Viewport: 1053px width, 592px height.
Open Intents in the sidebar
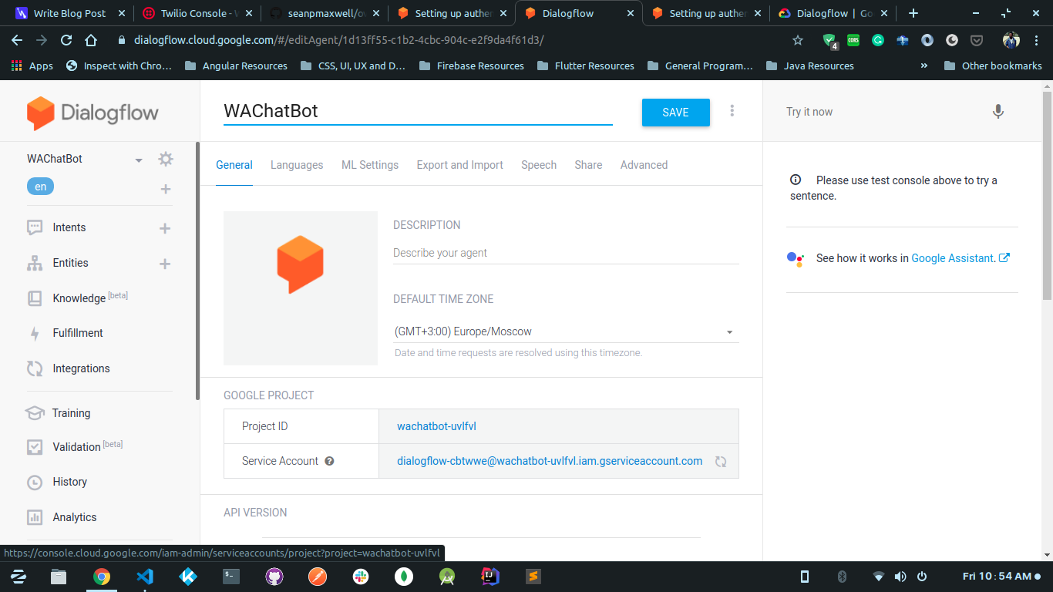69,227
